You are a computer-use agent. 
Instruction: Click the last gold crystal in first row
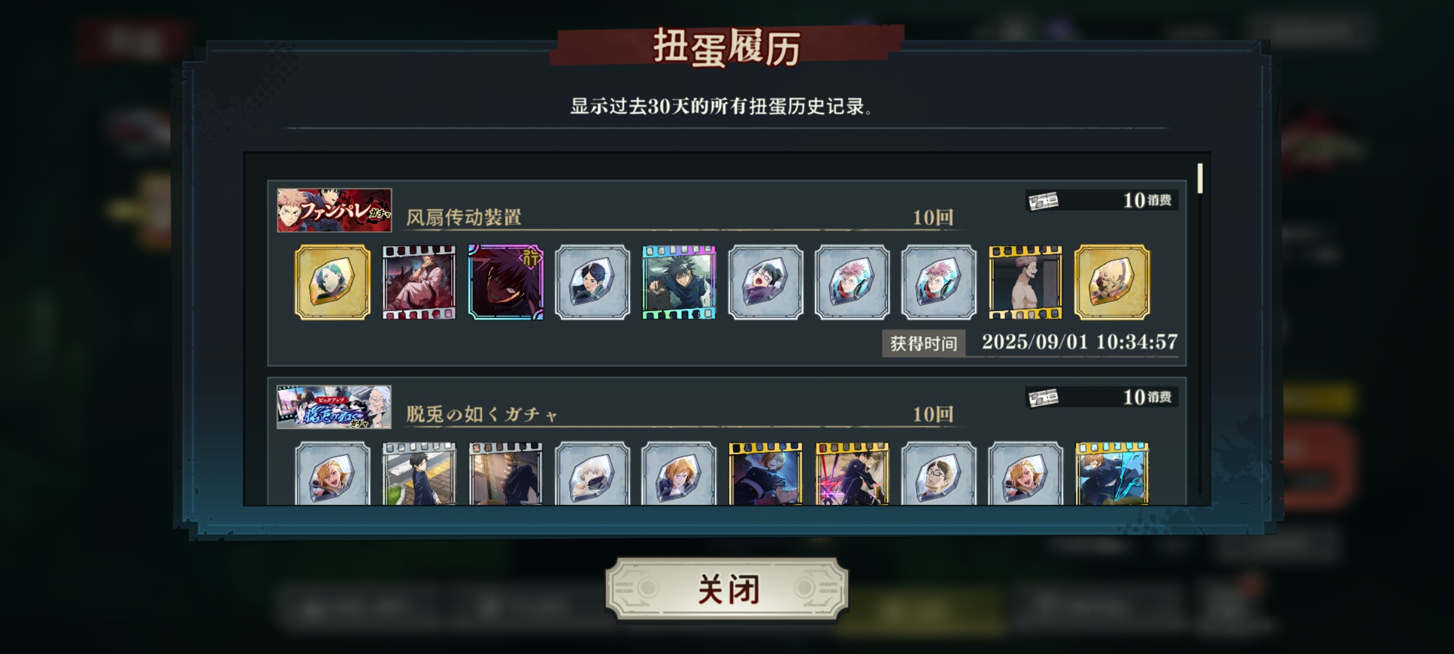1112,282
